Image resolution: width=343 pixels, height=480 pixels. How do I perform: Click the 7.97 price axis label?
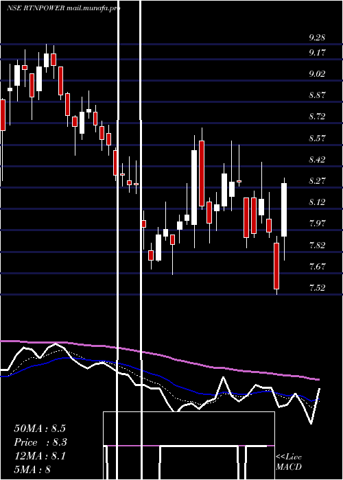[x=317, y=223]
